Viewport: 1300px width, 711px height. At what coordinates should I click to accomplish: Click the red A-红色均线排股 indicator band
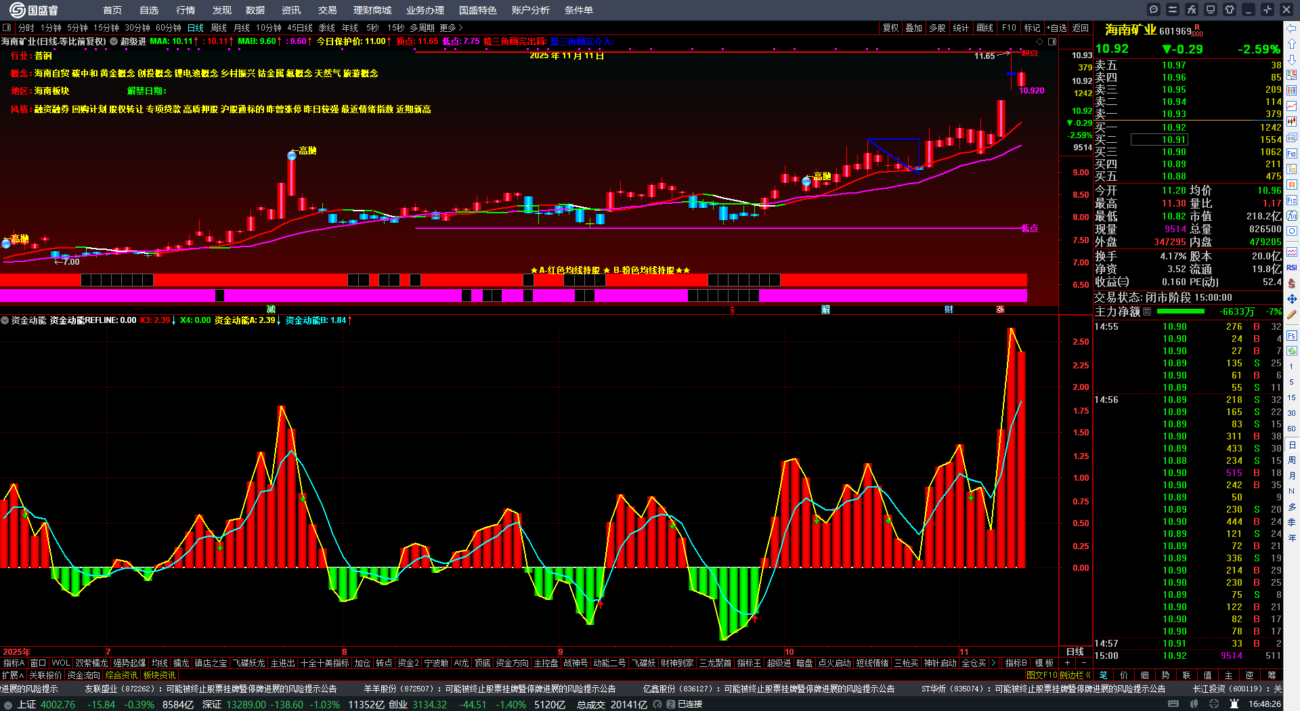tap(513, 280)
